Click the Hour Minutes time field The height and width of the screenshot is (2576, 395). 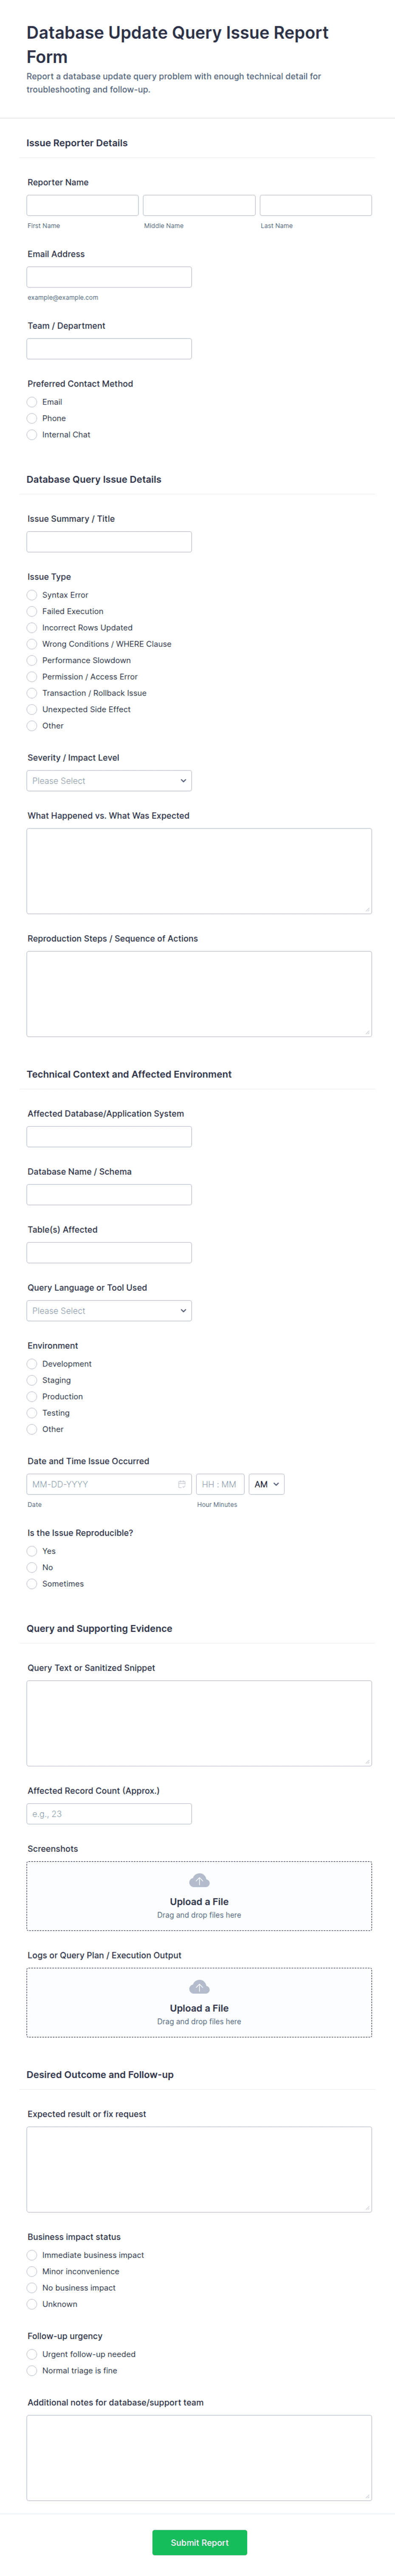coord(220,1484)
